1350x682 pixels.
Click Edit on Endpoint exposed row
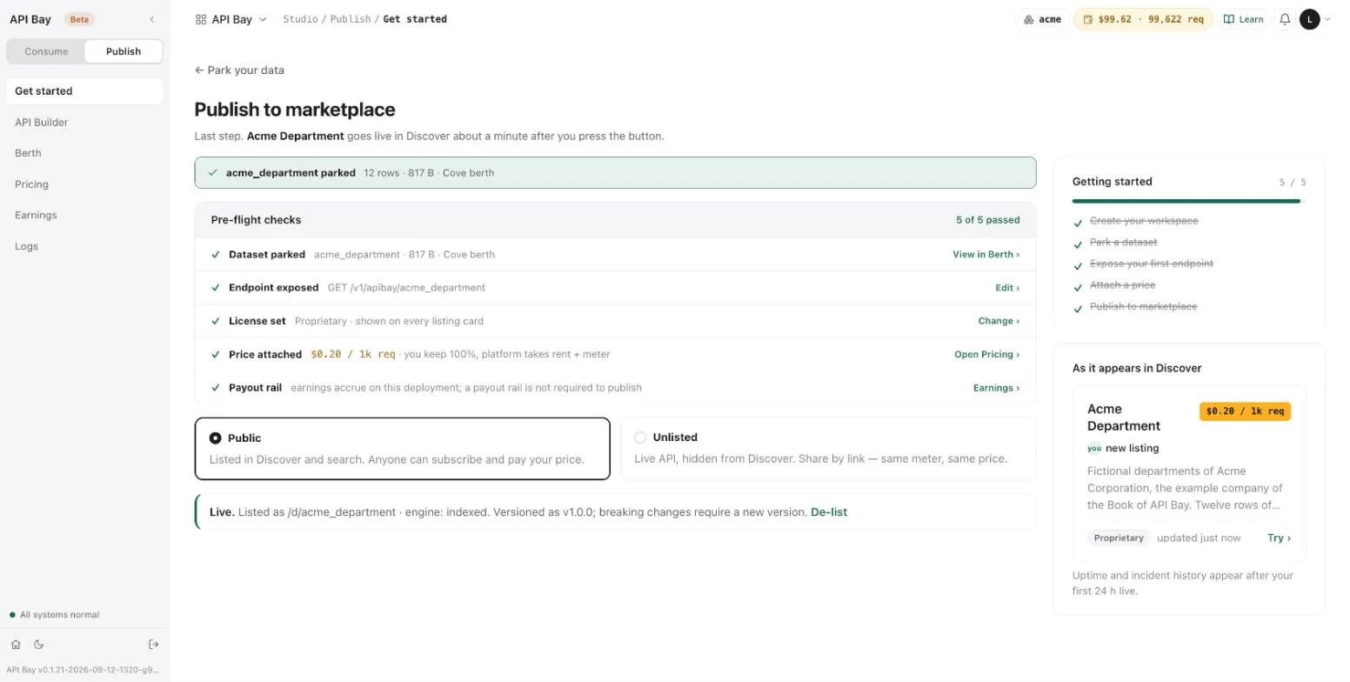1007,288
